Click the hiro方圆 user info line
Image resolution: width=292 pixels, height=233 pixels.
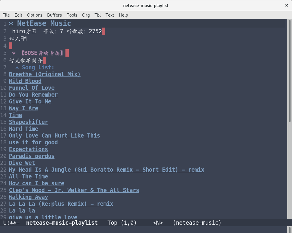[x=57, y=31]
